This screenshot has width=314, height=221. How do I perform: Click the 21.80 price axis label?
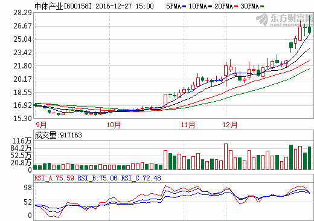[x=23, y=66]
